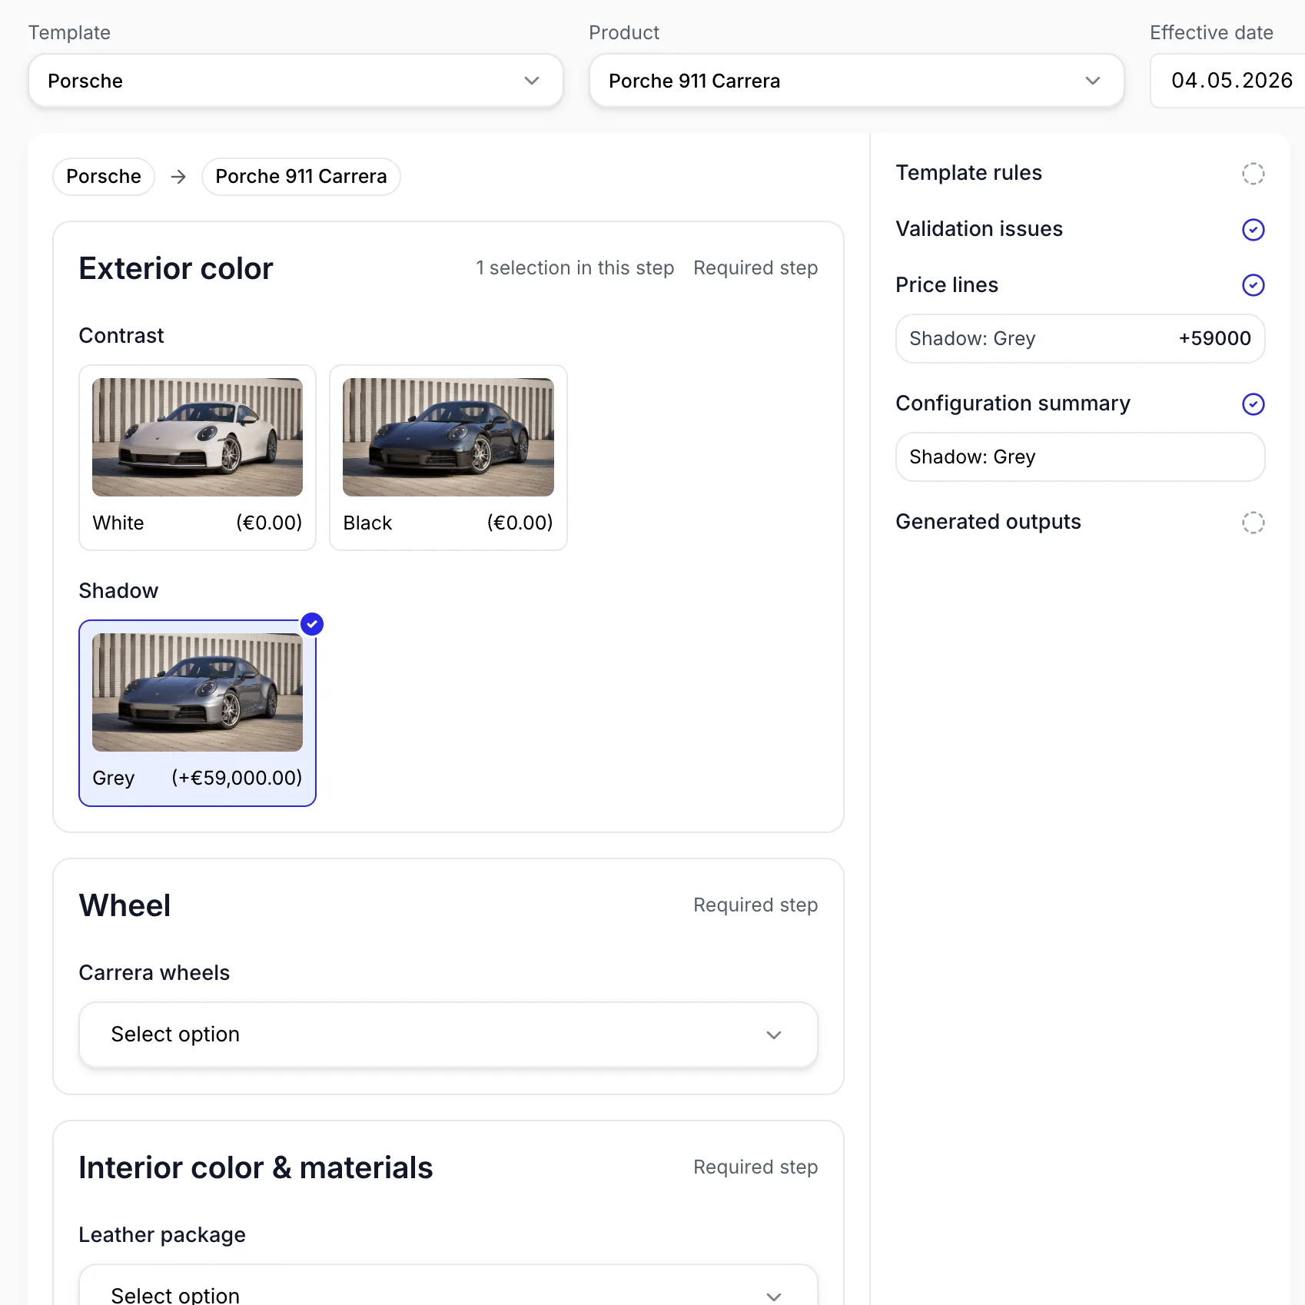Click the Porsche breadcrumb chip
The height and width of the screenshot is (1305, 1305).
pos(104,177)
